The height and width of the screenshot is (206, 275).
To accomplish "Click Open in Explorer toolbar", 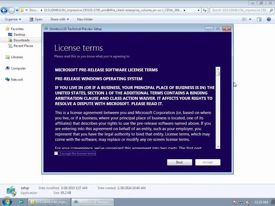I will pyautogui.click(x=36, y=19).
